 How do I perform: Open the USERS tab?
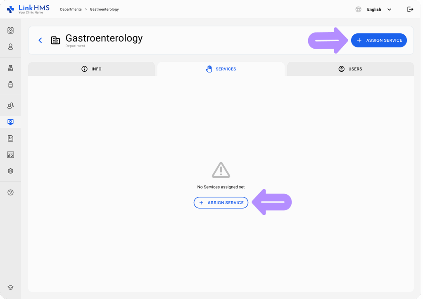click(350, 69)
